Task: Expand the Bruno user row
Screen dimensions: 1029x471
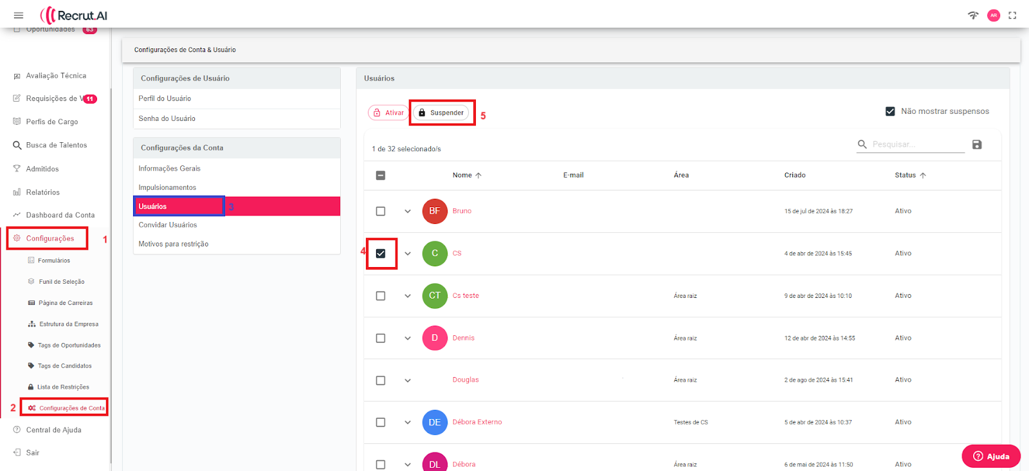Action: click(408, 211)
